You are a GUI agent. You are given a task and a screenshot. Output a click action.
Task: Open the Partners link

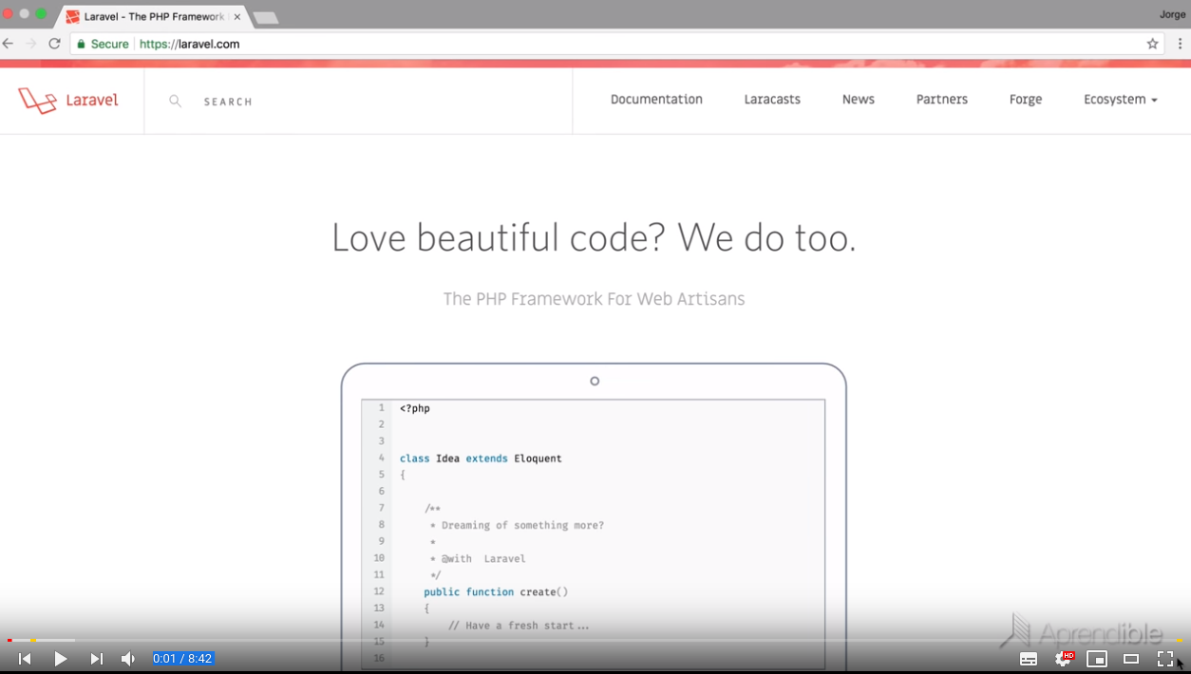pos(942,100)
